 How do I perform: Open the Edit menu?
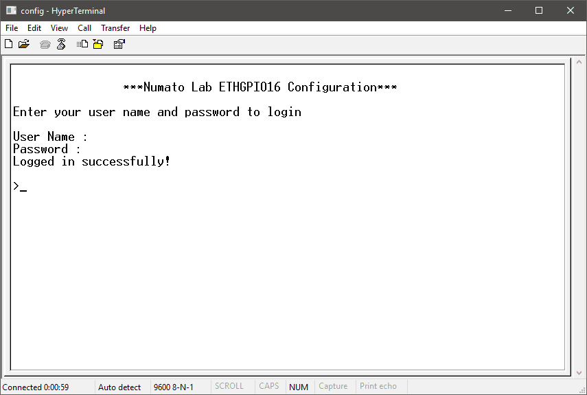tap(34, 28)
